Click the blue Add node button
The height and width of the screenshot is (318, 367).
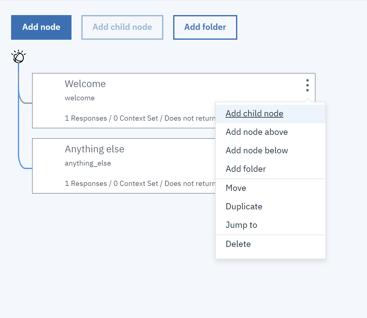tap(41, 27)
